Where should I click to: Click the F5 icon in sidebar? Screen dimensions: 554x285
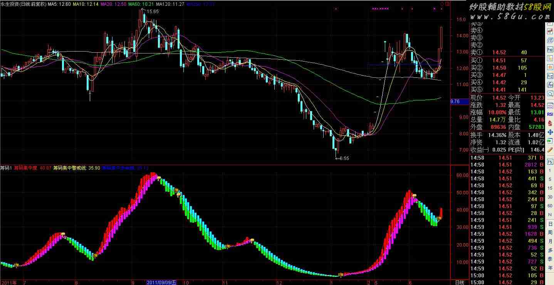[550, 162]
